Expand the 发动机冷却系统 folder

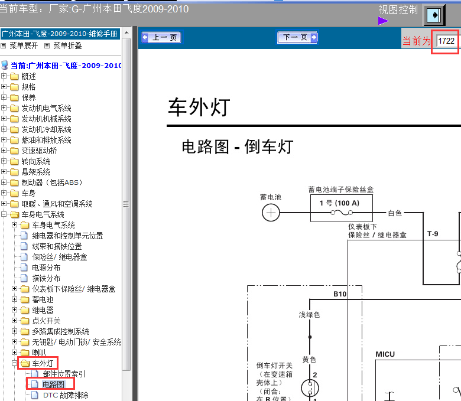coord(4,129)
